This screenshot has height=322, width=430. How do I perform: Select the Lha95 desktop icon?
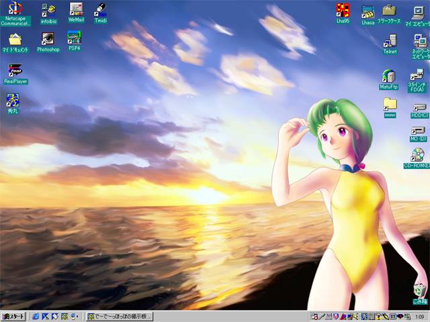343,10
